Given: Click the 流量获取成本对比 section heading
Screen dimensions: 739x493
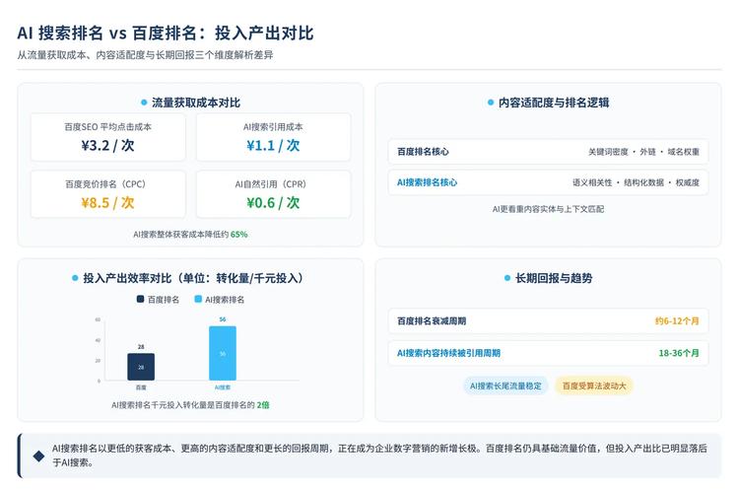Looking at the screenshot, I should pos(196,103).
